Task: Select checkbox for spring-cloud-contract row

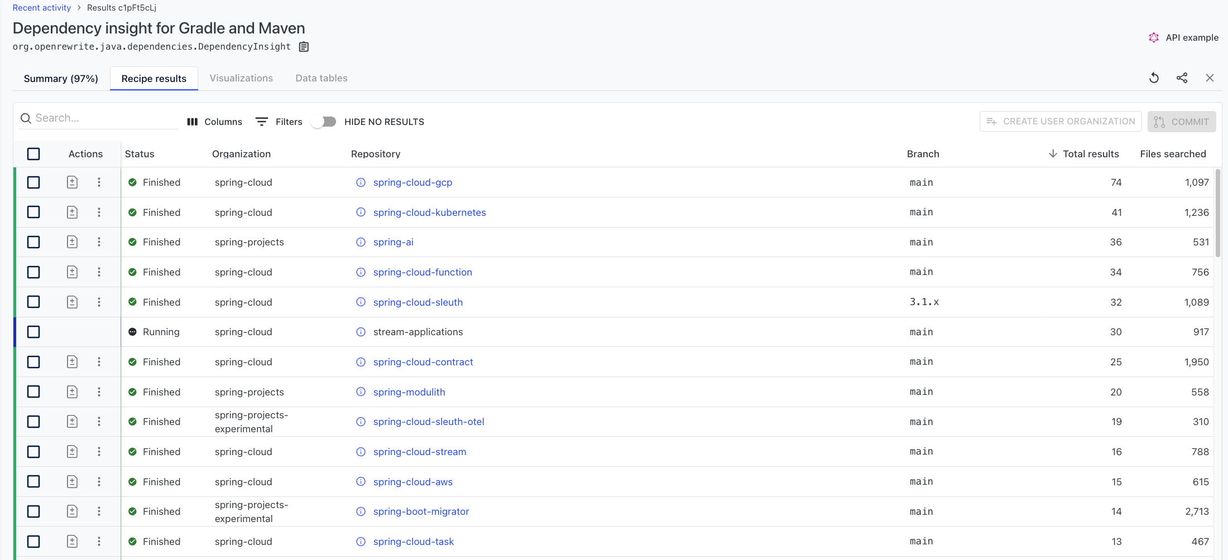Action: click(x=33, y=362)
